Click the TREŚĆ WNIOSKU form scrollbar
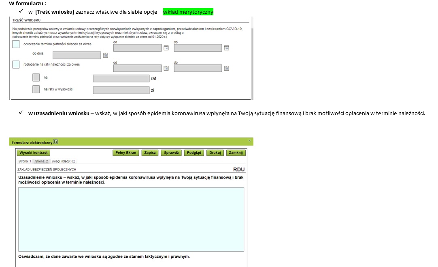The height and width of the screenshot is (267, 438). pos(252,58)
